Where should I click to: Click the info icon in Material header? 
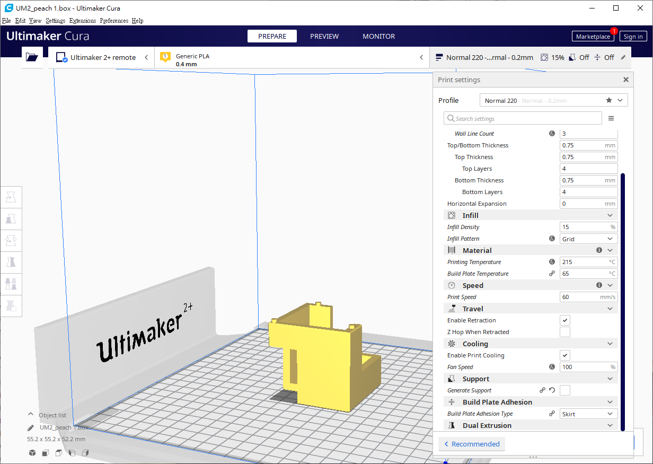coord(599,250)
